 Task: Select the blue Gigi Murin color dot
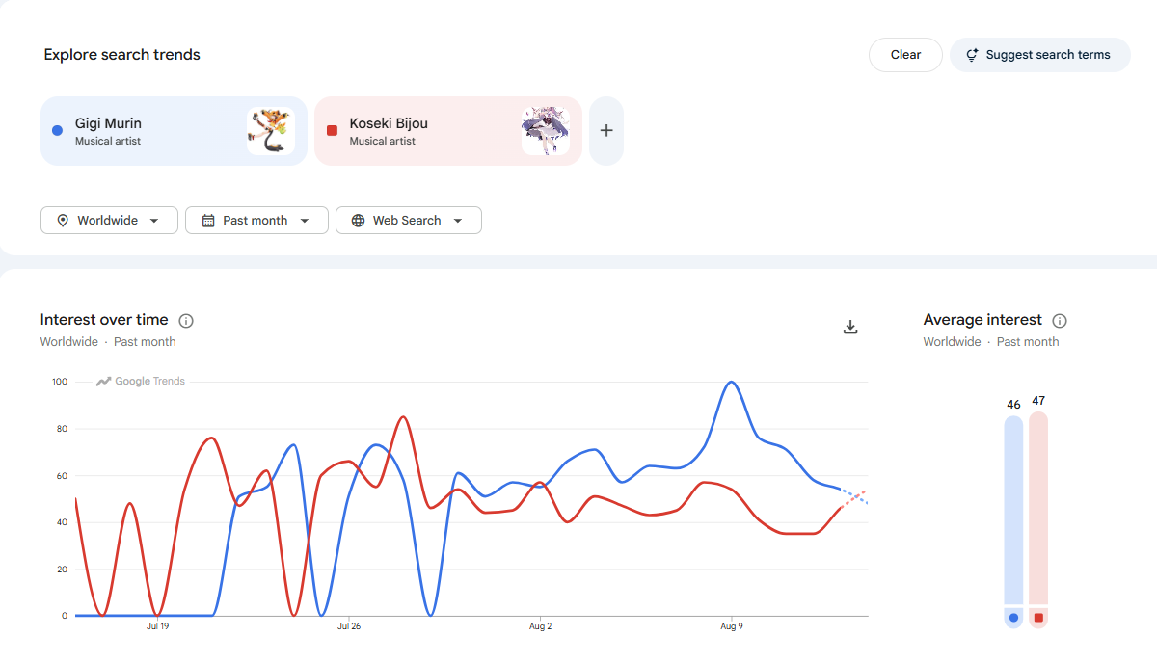pos(57,130)
